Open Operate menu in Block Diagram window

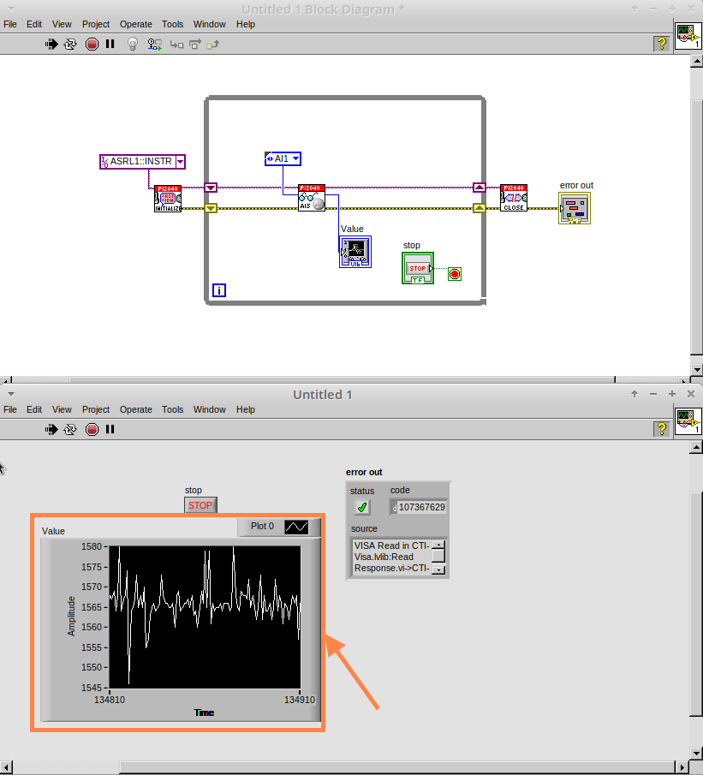pyautogui.click(x=136, y=24)
